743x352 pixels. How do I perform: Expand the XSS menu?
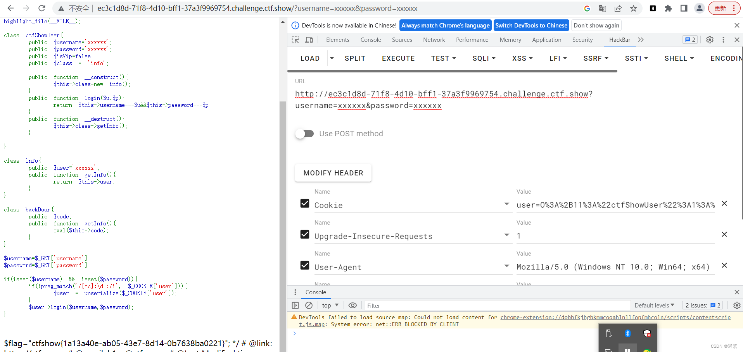(x=522, y=58)
